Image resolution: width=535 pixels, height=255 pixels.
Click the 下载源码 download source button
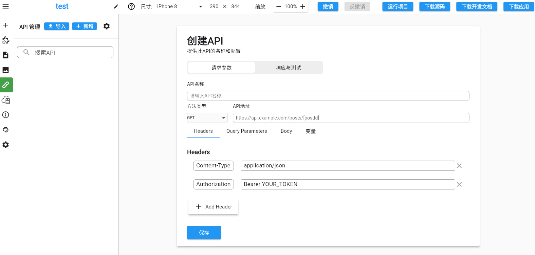435,6
